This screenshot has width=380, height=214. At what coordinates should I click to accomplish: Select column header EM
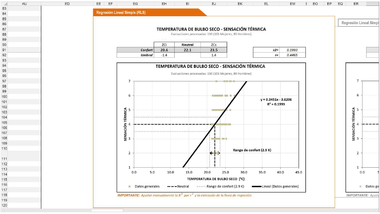[292, 4]
